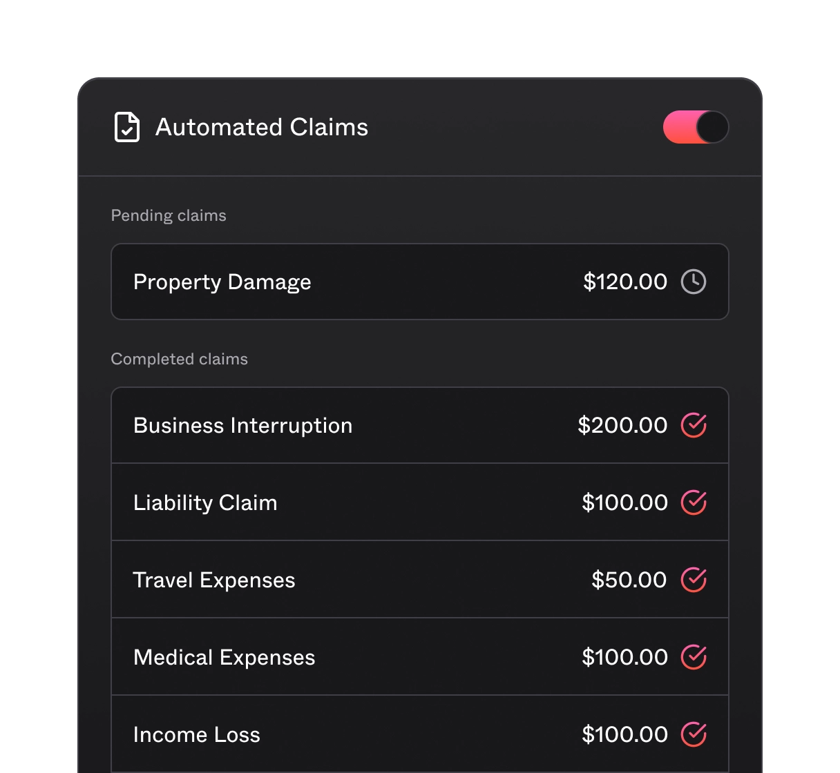Click the Automated Claims document icon
Viewport: 840px width, 773px height.
point(127,127)
